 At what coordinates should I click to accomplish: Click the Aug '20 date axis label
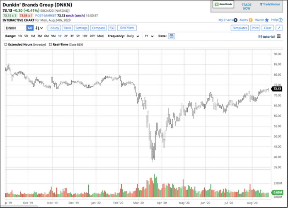tap(252, 203)
